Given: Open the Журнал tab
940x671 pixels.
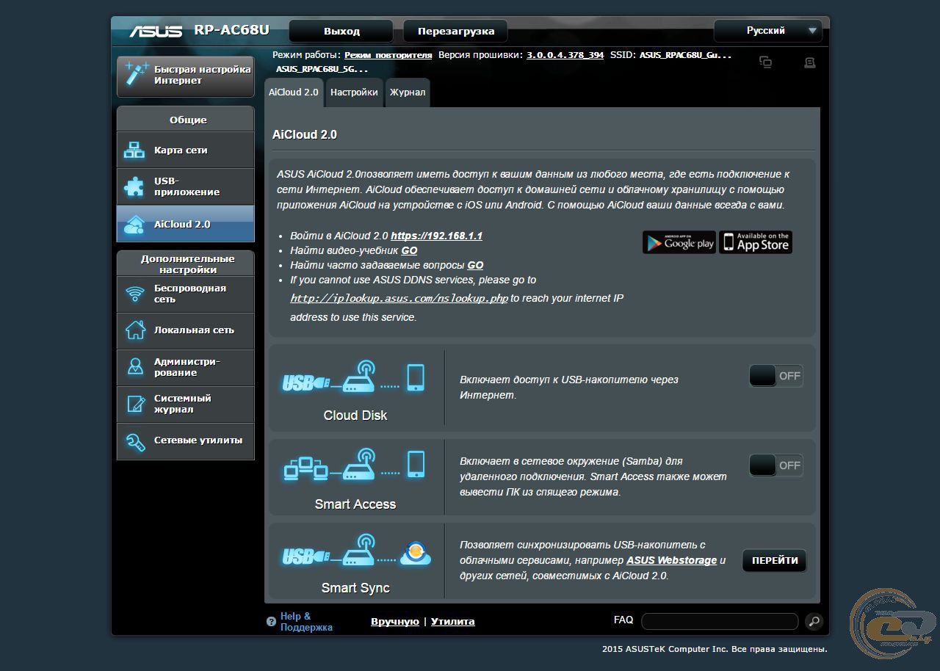Looking at the screenshot, I should coord(407,93).
